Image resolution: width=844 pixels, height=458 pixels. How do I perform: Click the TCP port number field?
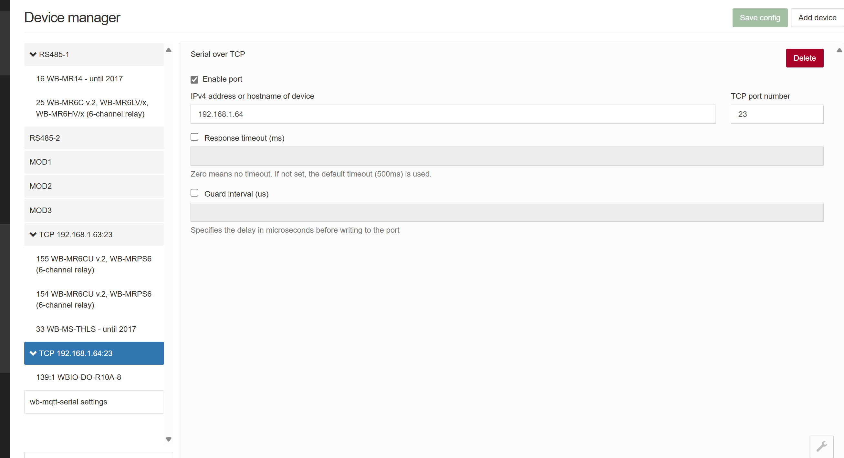(x=776, y=114)
